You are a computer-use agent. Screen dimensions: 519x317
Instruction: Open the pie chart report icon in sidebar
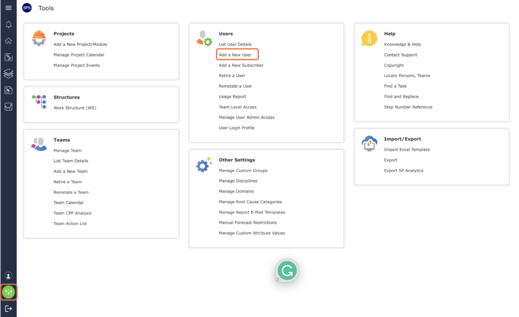click(8, 90)
